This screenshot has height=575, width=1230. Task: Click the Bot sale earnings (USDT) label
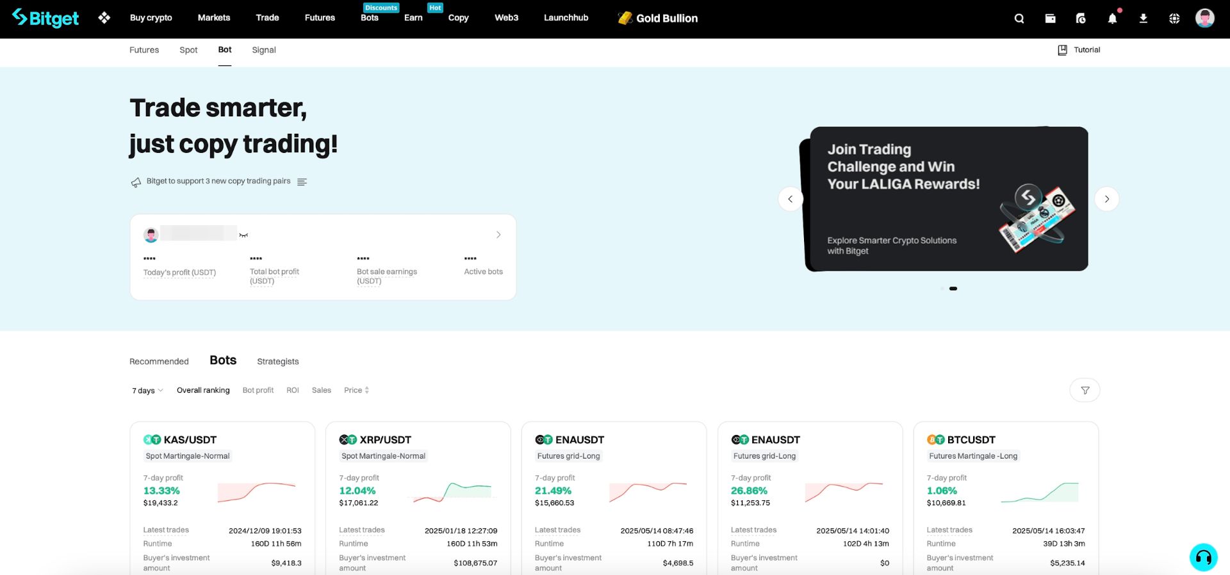(x=387, y=276)
